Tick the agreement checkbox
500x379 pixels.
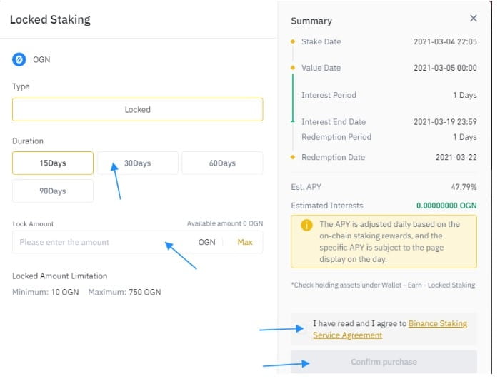click(303, 328)
